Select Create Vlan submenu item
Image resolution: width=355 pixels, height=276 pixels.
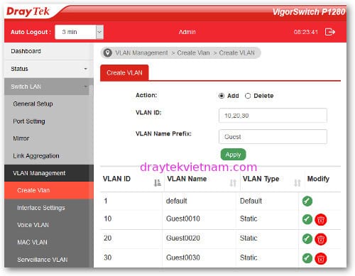pos(49,190)
